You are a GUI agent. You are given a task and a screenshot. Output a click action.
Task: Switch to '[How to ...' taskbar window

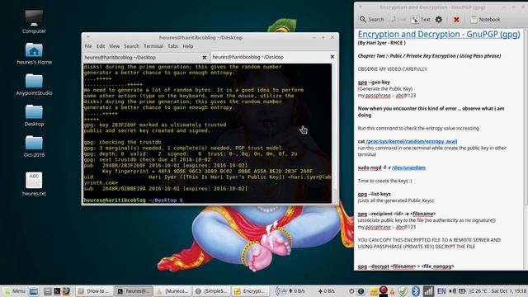tap(94, 291)
